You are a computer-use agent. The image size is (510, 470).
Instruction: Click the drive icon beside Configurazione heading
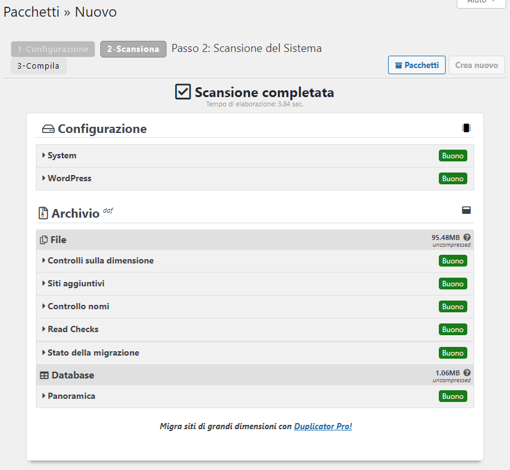pos(48,129)
